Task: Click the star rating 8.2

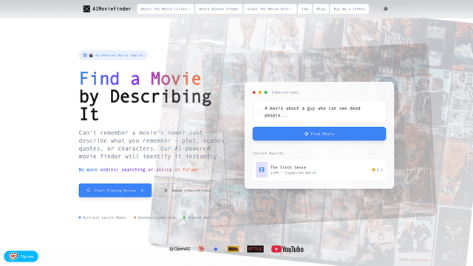Action: click(x=377, y=170)
